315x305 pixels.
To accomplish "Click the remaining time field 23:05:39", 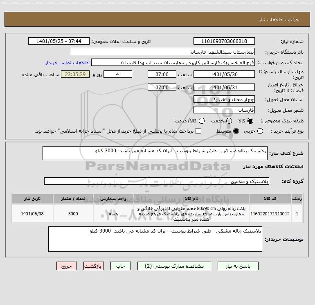I will [x=75, y=74].
